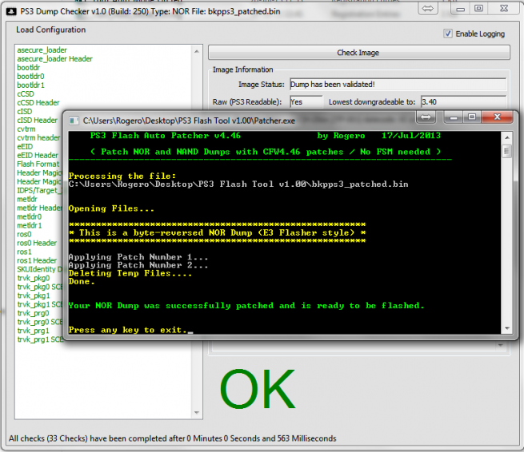This screenshot has width=524, height=452.
Task: Select trvk_prg1 in the list
Action: pos(33,331)
